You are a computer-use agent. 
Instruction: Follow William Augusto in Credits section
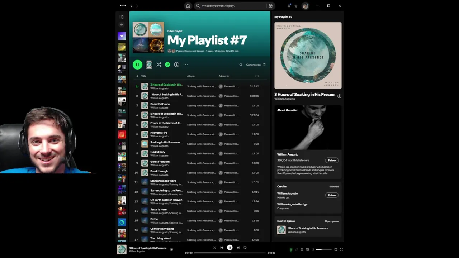click(332, 195)
